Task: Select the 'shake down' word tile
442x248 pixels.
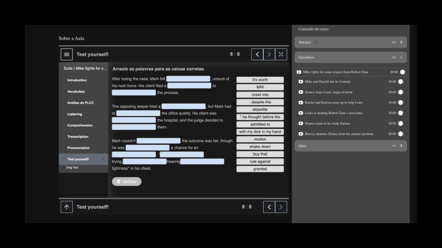Action: (x=260, y=147)
